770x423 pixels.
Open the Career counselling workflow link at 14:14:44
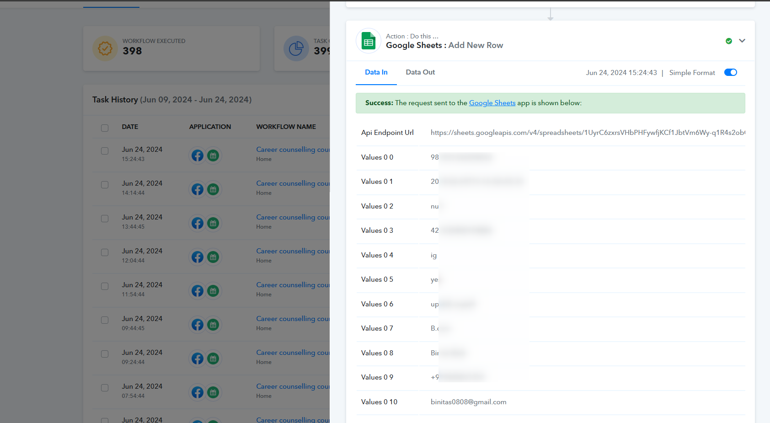[293, 183]
